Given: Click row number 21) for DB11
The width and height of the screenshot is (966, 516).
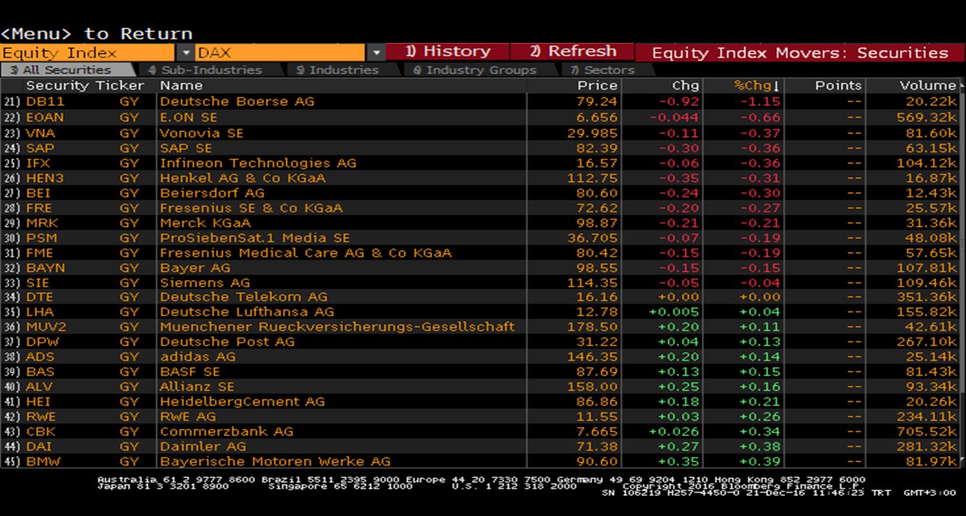Looking at the screenshot, I should pyautogui.click(x=13, y=101).
